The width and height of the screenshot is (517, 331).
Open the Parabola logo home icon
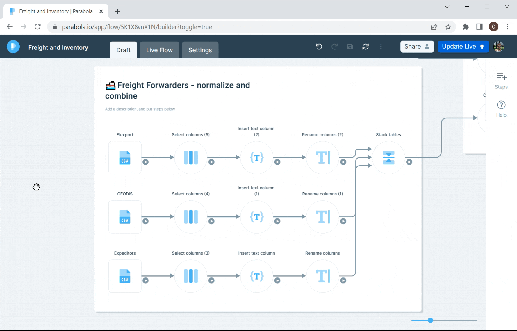coord(13,47)
